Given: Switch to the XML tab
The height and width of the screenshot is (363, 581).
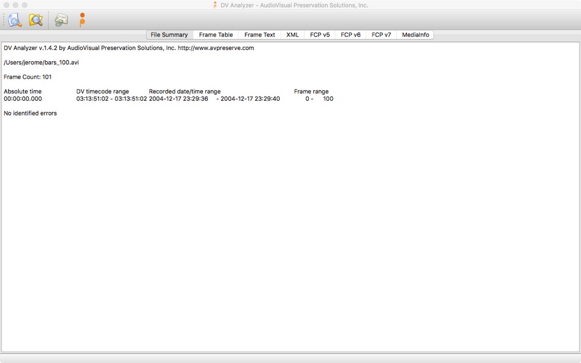Looking at the screenshot, I should point(292,35).
